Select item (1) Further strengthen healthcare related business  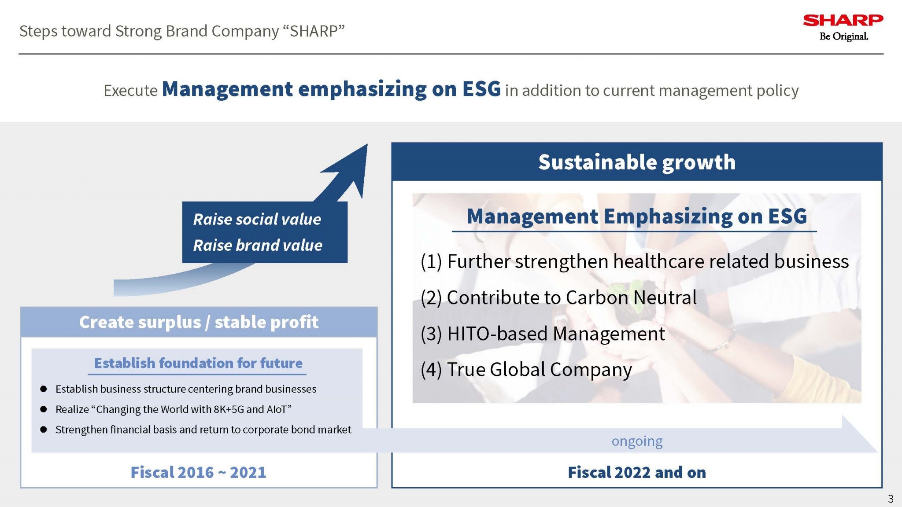coord(634,261)
